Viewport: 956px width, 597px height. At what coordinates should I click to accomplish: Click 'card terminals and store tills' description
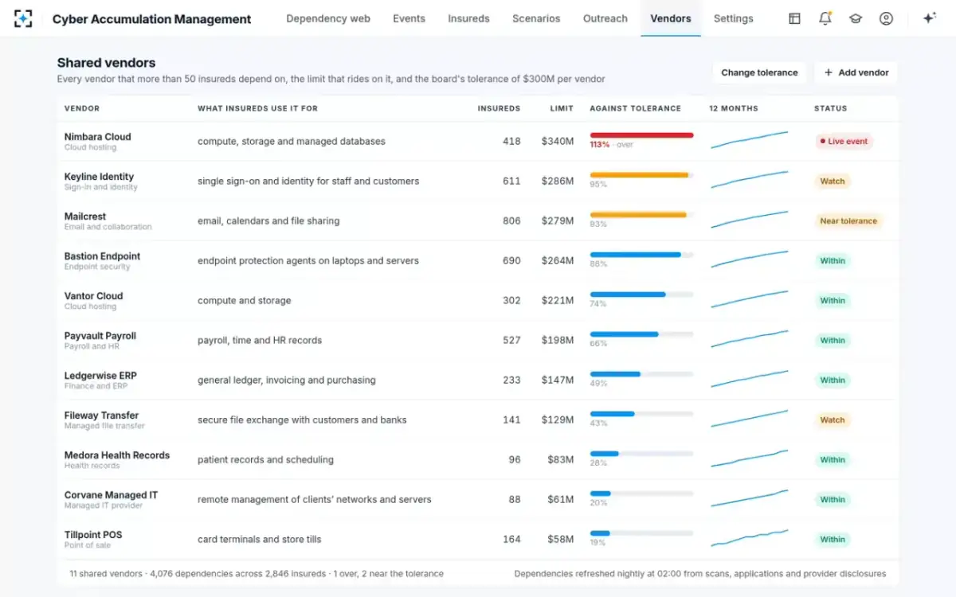(260, 539)
